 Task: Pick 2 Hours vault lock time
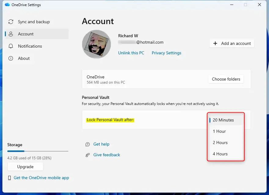[x=226, y=143]
